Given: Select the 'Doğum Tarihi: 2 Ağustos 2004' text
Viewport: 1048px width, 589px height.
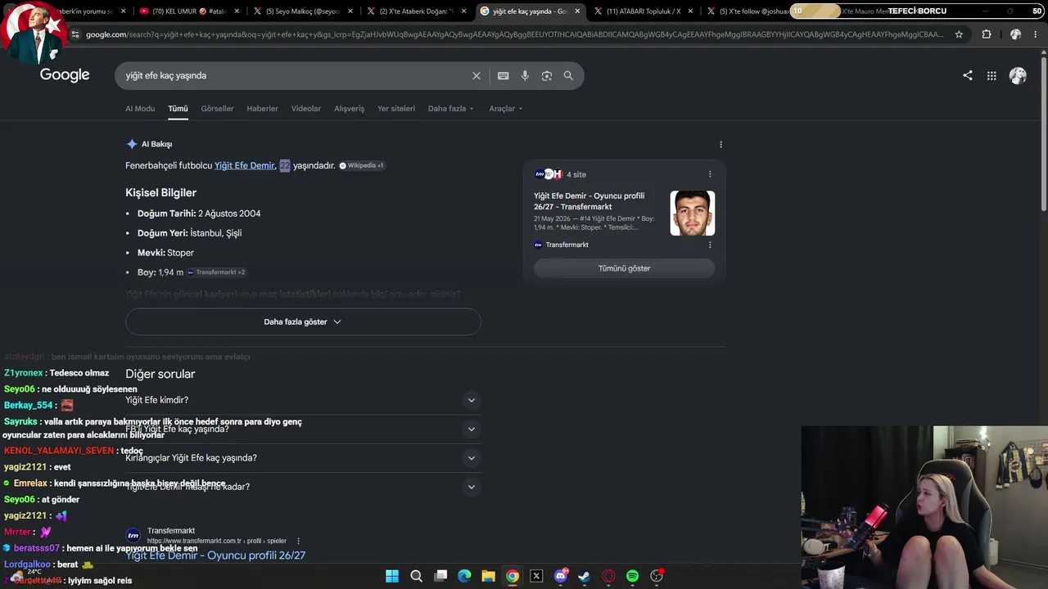Looking at the screenshot, I should tap(199, 214).
